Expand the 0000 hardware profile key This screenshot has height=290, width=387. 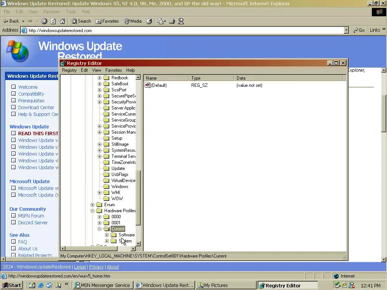99,217
